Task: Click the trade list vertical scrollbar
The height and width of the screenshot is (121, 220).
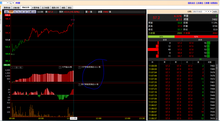Action: 217,92
